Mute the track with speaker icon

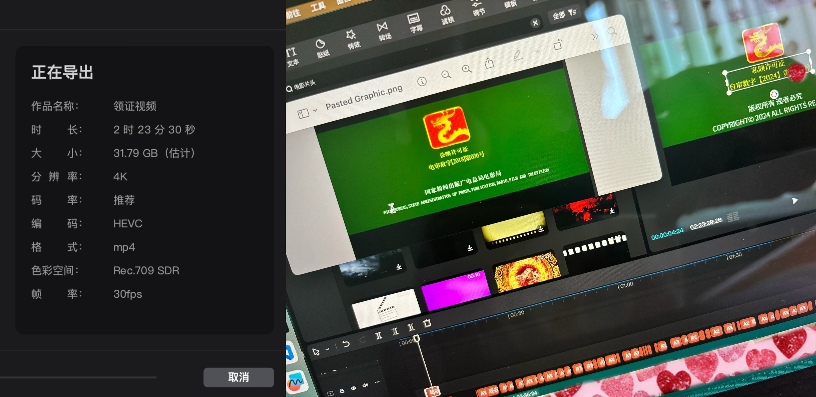pos(365,385)
